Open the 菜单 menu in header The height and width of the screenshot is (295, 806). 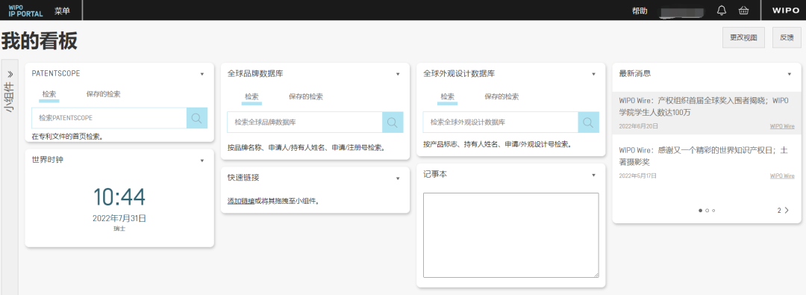[62, 10]
